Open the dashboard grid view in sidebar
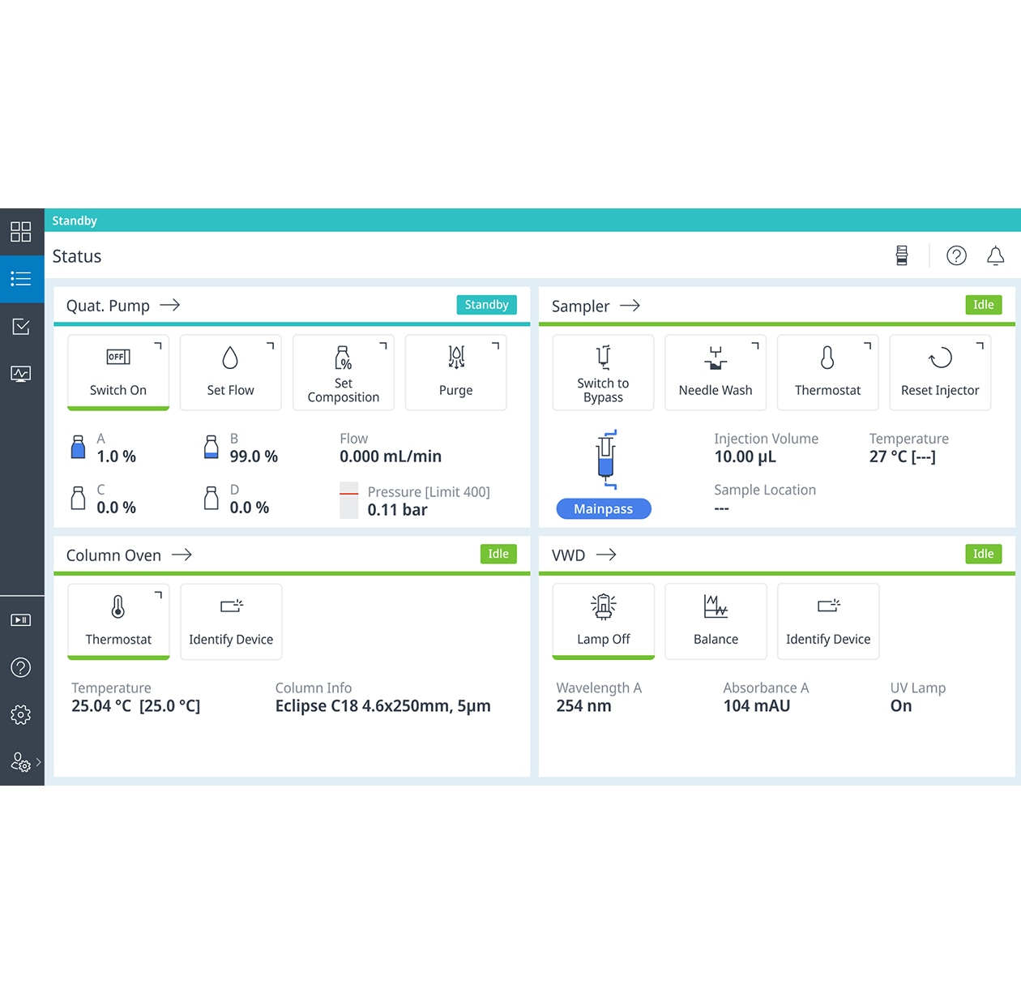This screenshot has width=1021, height=994. click(21, 232)
